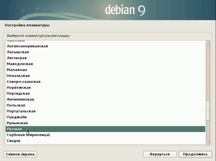Select the Непальская layout option
Screen dimensions: 216x161
pyautogui.click(x=18, y=76)
